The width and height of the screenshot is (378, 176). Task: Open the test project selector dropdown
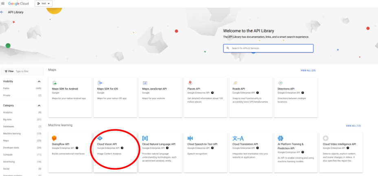(44, 3)
